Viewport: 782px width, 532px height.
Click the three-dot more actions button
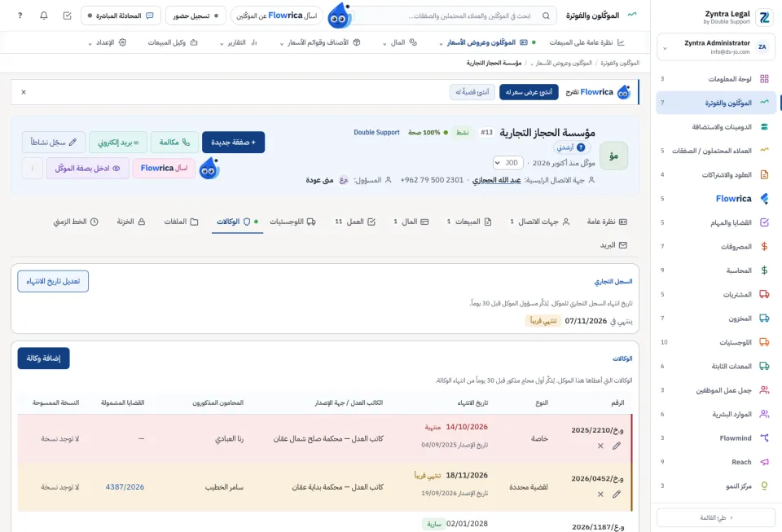click(33, 169)
